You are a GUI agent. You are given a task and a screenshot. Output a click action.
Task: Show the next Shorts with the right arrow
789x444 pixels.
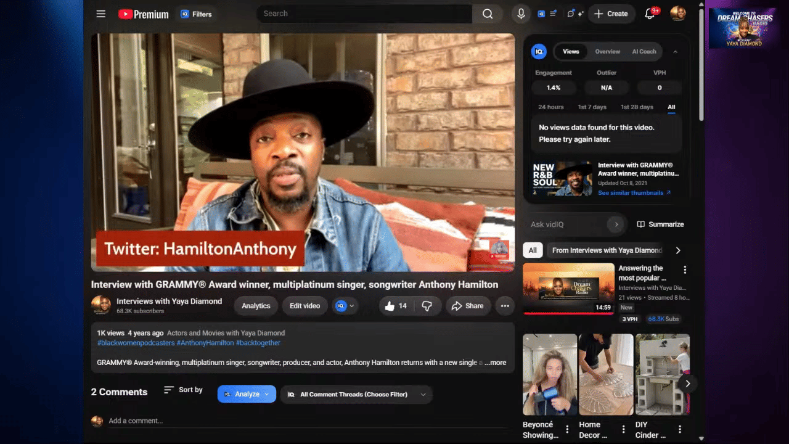[687, 384]
